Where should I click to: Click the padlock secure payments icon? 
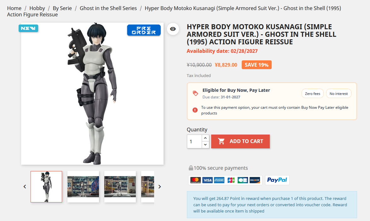tap(191, 168)
